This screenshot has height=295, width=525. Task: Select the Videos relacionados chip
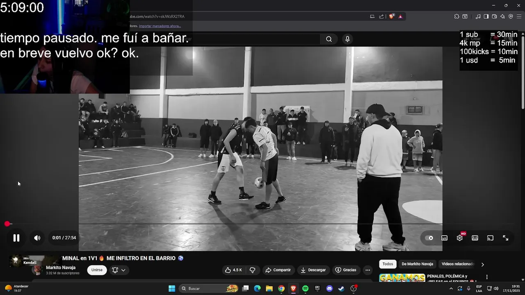[457, 264]
